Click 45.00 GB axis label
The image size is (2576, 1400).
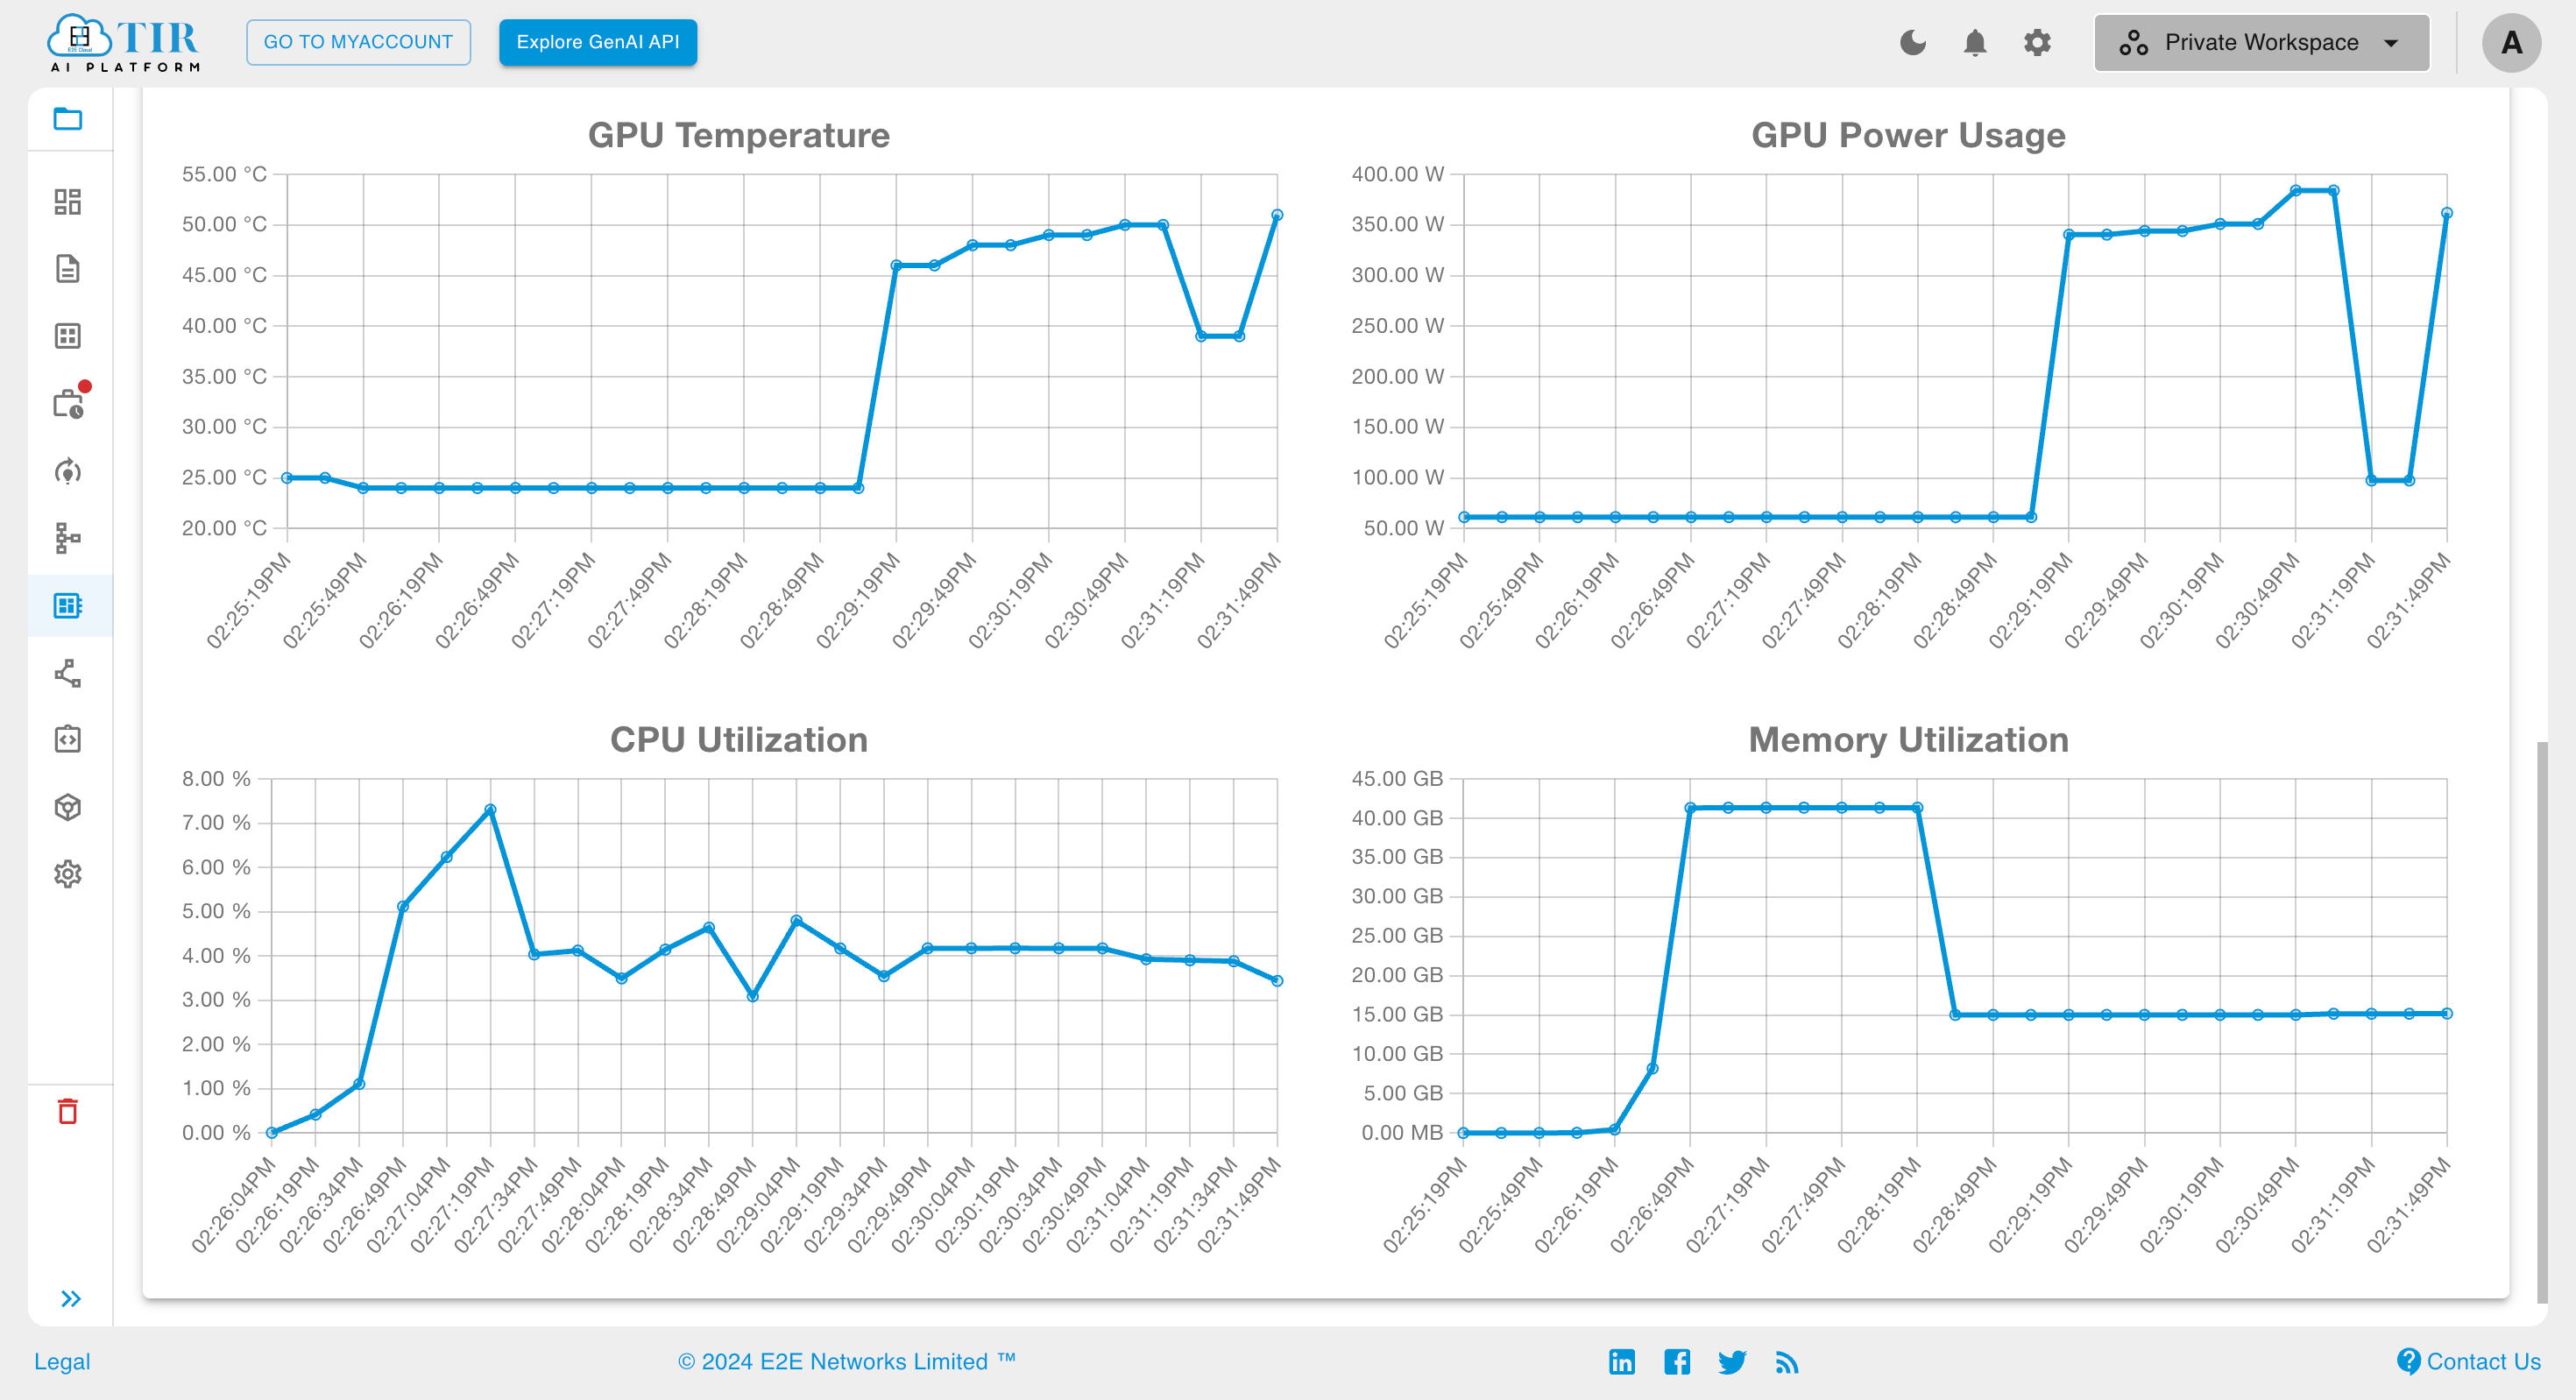tap(1397, 778)
